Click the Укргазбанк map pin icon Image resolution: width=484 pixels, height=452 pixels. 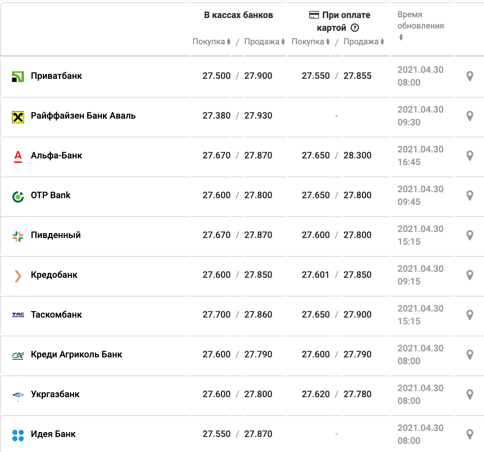pyautogui.click(x=469, y=395)
